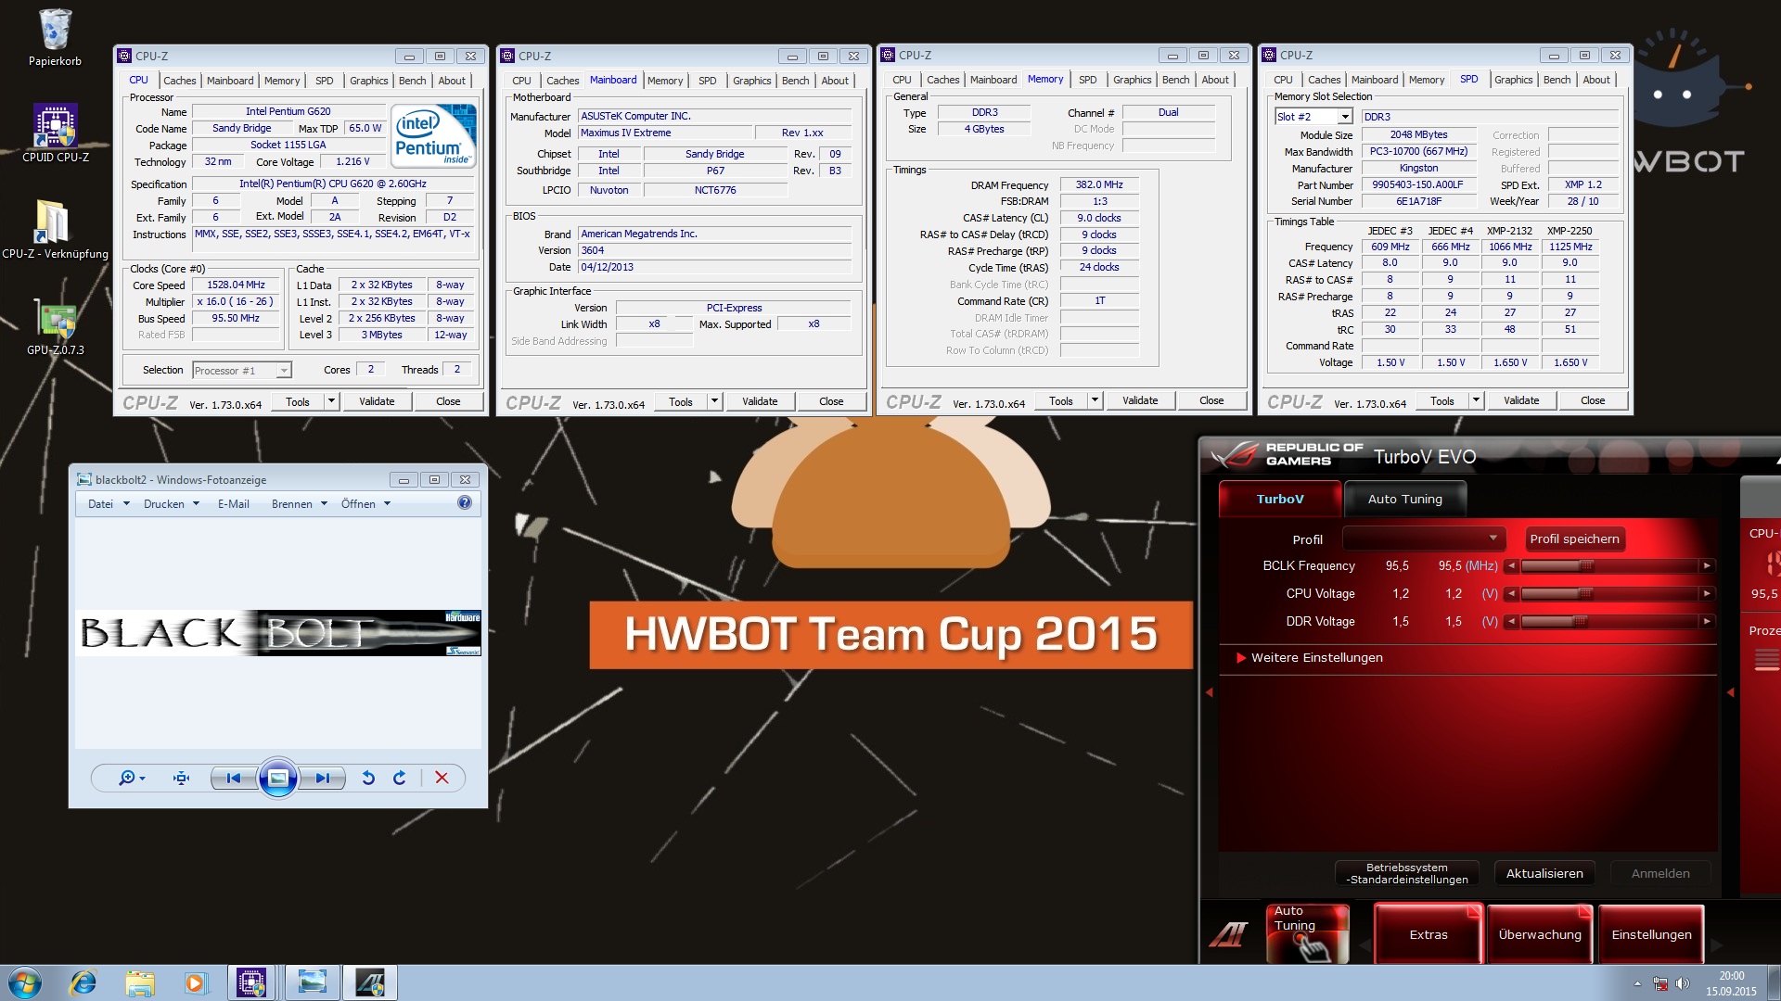Open Bench tab in Mainboard CPU-Z window

(795, 81)
